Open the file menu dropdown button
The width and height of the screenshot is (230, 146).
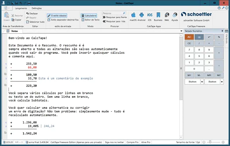click(7, 8)
